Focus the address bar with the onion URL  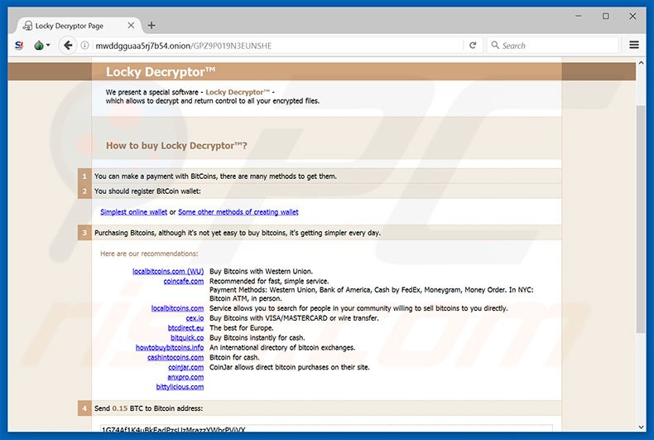click(x=277, y=46)
